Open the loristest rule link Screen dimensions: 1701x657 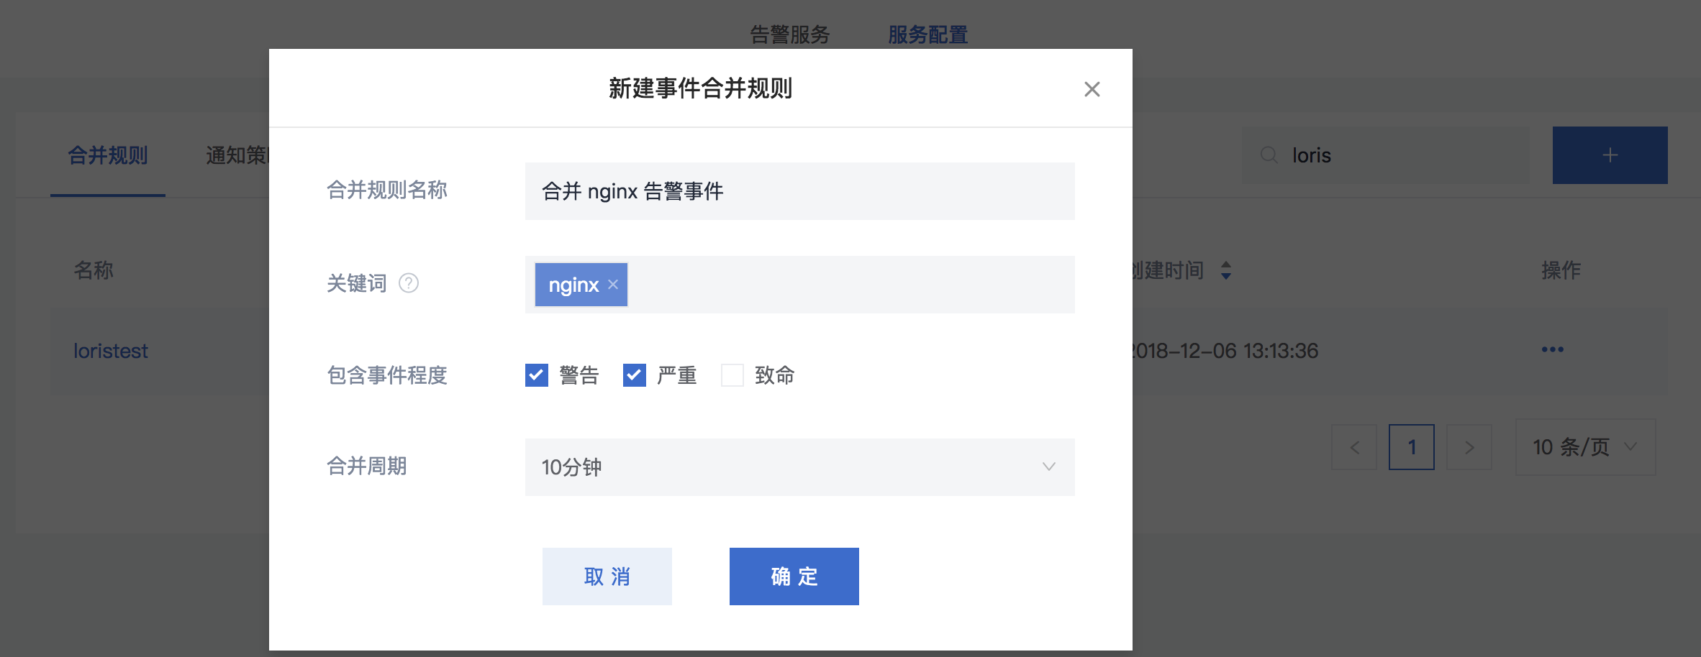[111, 351]
